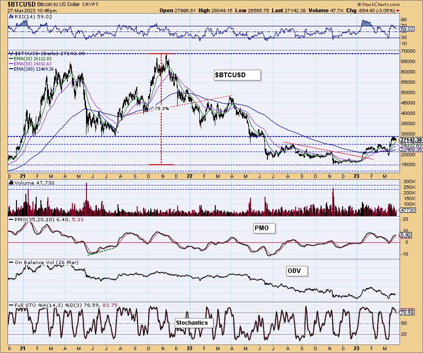Click the PMO annotation box
Viewport: 423px width, 353px height.
(x=264, y=228)
